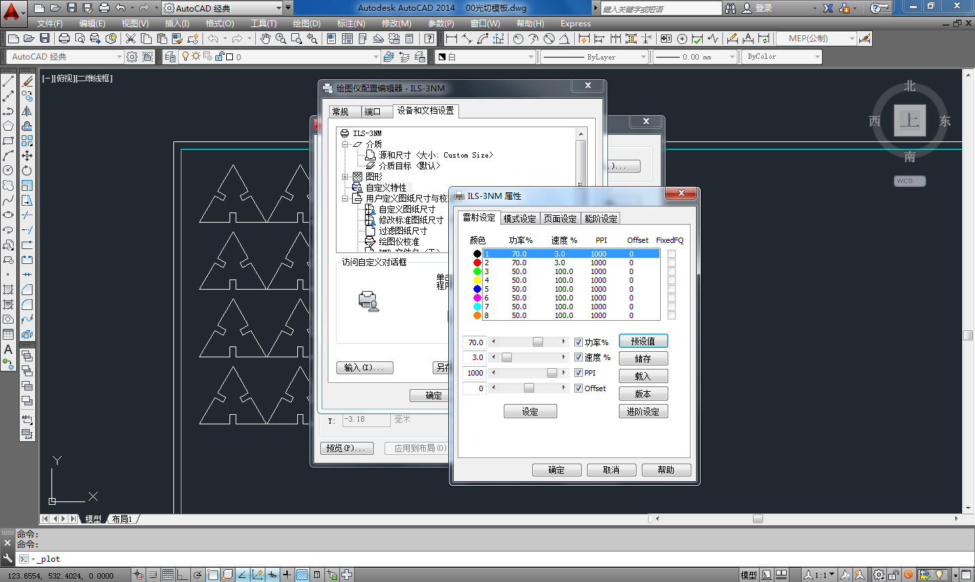Select the Circle draw tool
This screenshot has width=975, height=582.
coord(8,171)
